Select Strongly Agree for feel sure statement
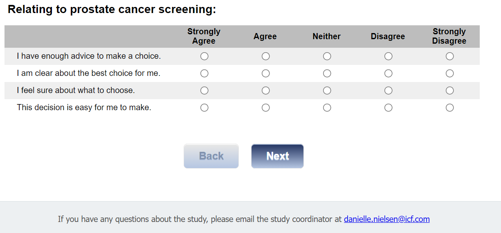This screenshot has height=233, width=501. tap(204, 91)
